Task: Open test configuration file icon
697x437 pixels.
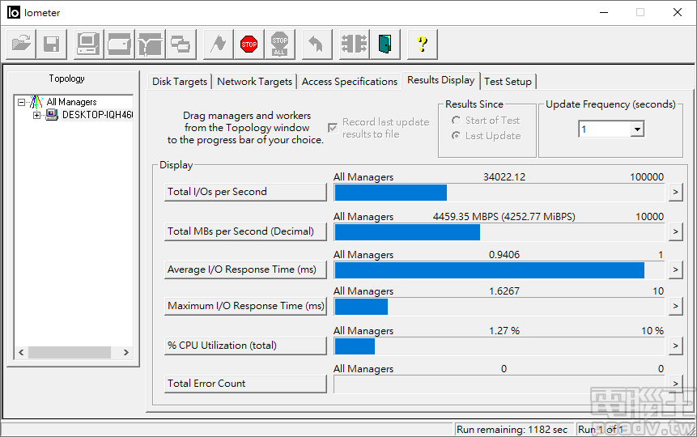Action: tap(21, 44)
